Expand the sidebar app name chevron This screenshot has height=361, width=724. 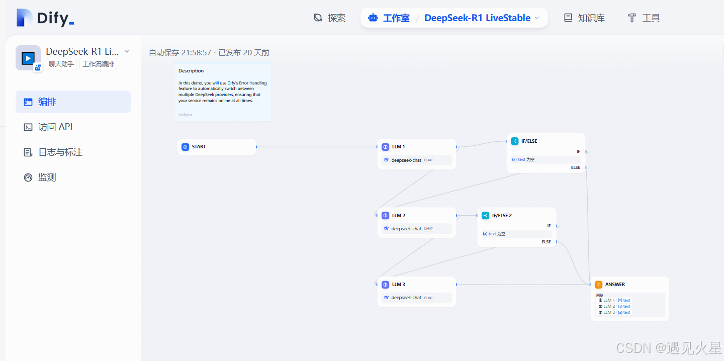click(127, 51)
